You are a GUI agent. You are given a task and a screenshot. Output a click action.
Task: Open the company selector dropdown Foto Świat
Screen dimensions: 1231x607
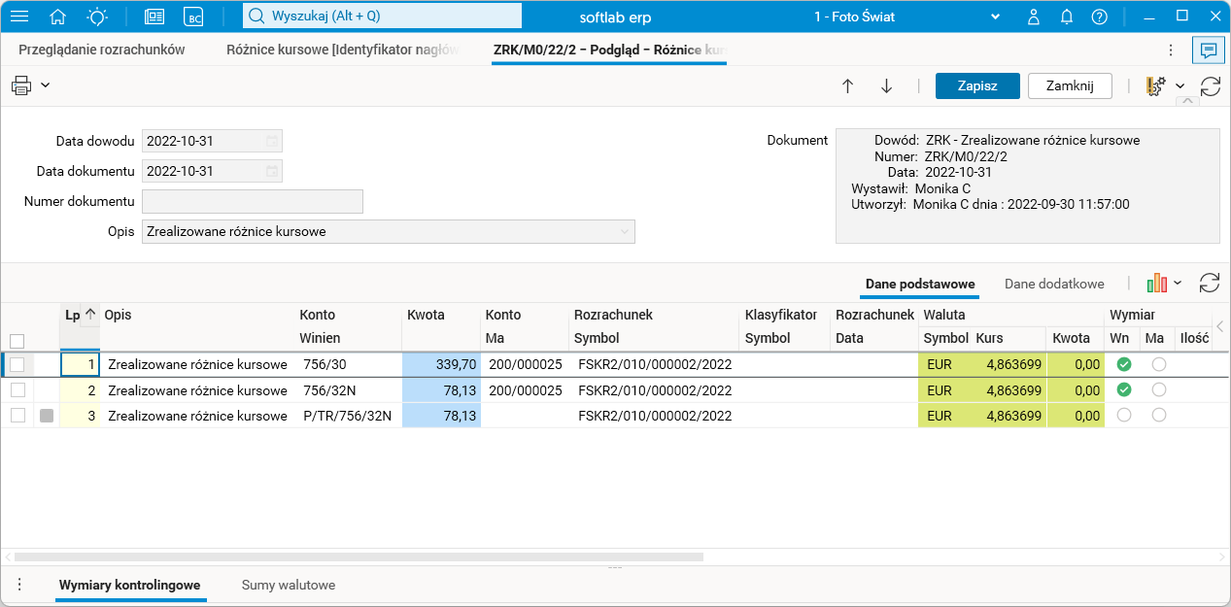point(995,17)
